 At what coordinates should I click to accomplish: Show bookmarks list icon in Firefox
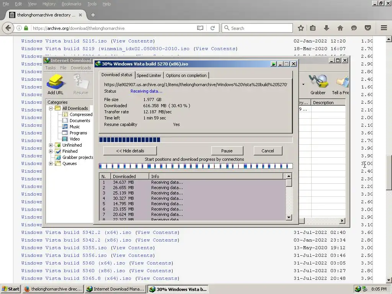click(313, 28)
